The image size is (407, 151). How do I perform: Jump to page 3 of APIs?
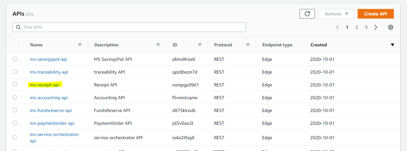(x=366, y=27)
